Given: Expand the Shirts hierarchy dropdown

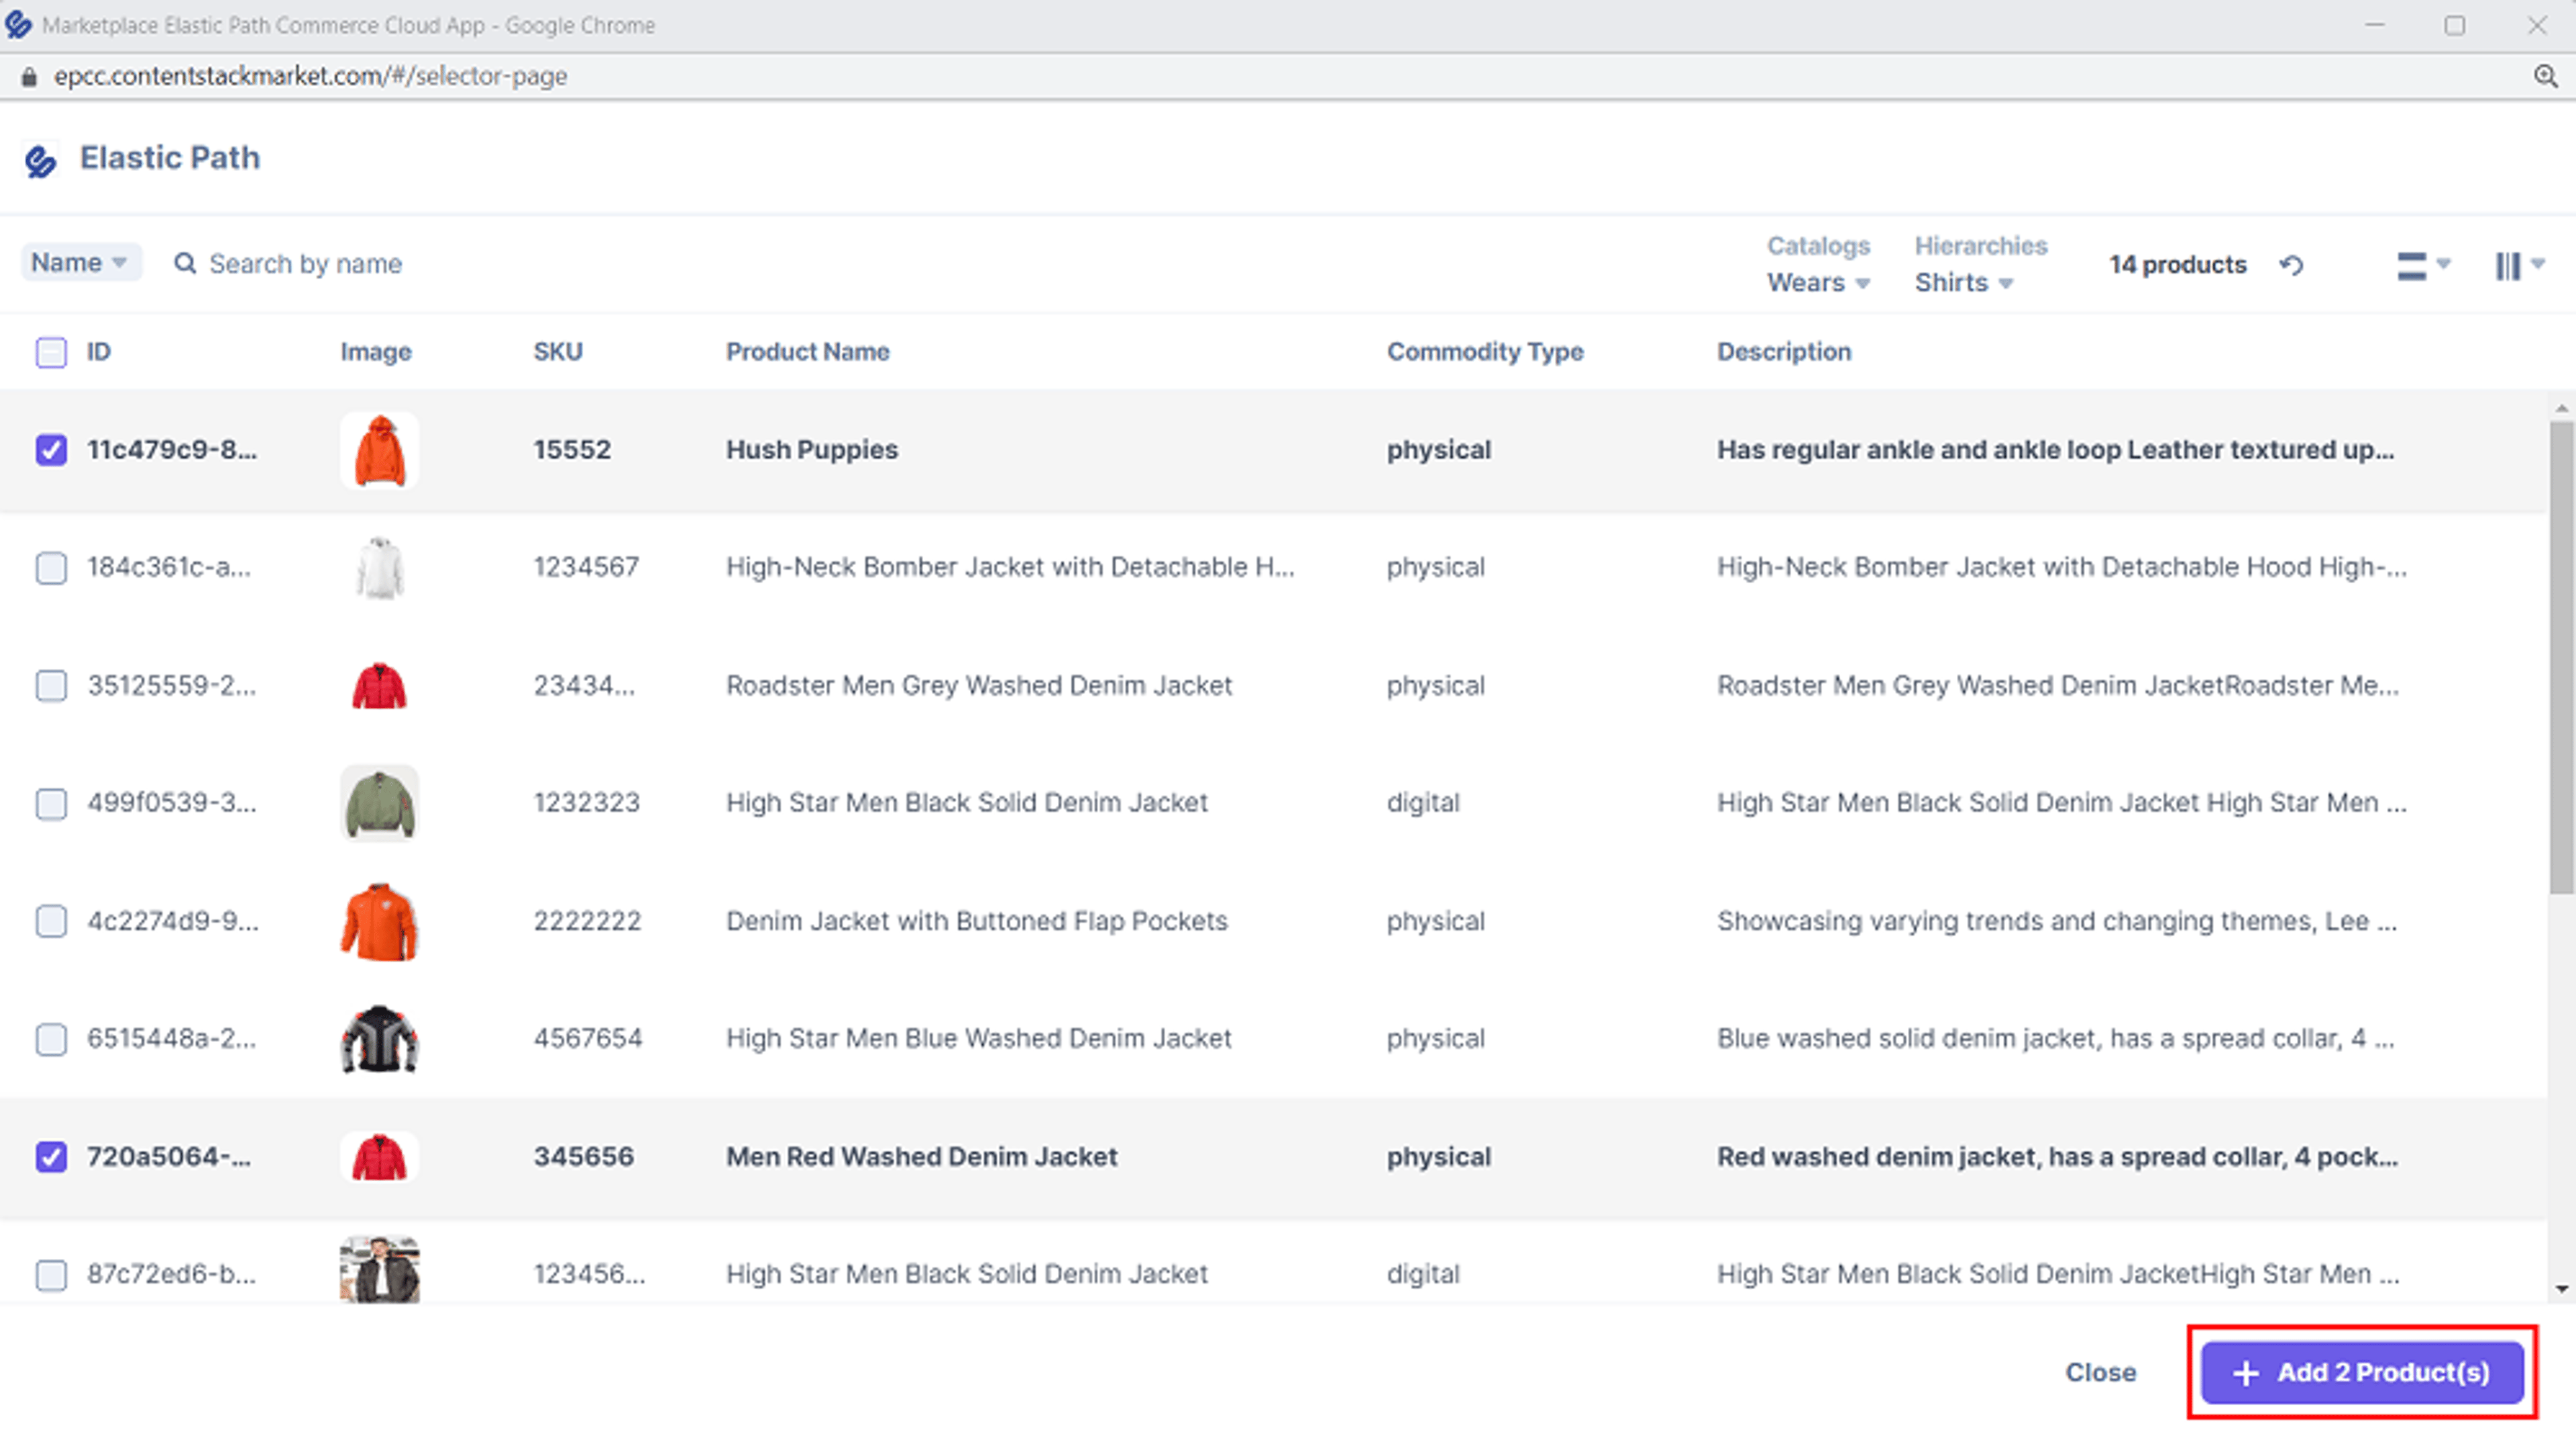Looking at the screenshot, I should click(1963, 283).
